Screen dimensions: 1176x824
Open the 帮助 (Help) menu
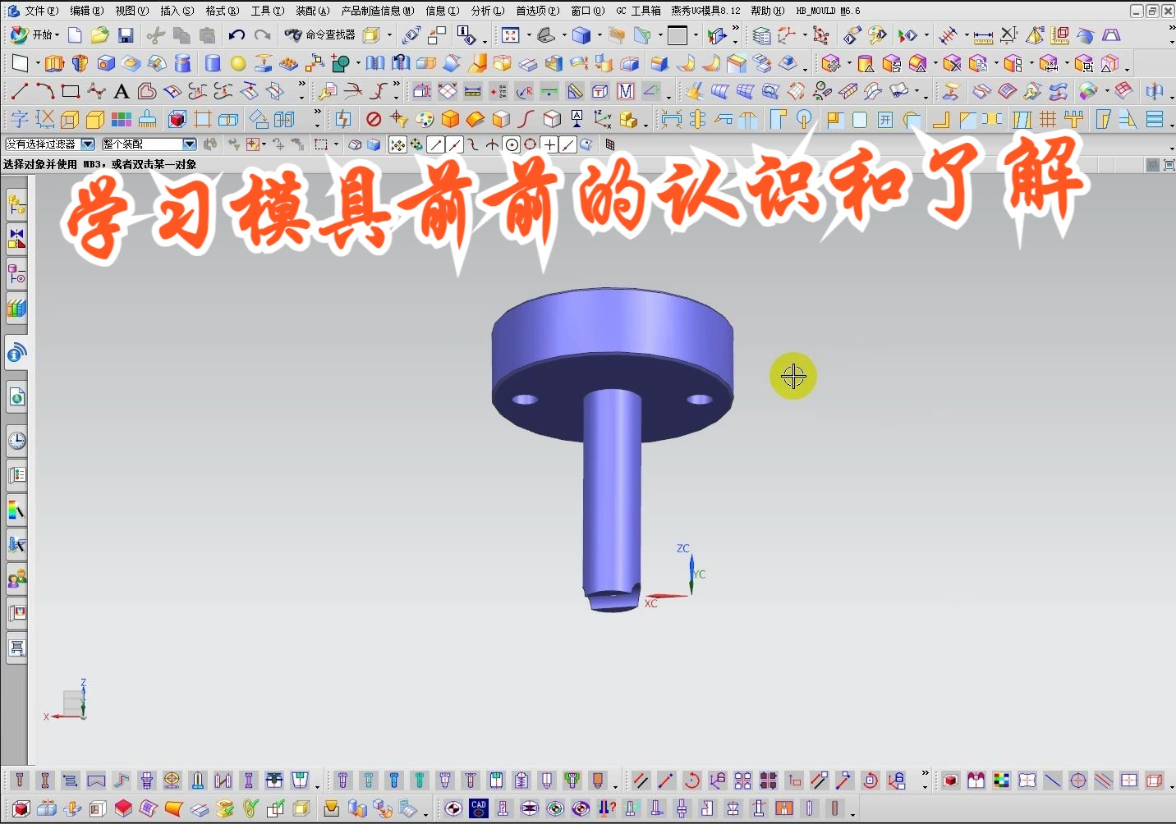tap(767, 11)
